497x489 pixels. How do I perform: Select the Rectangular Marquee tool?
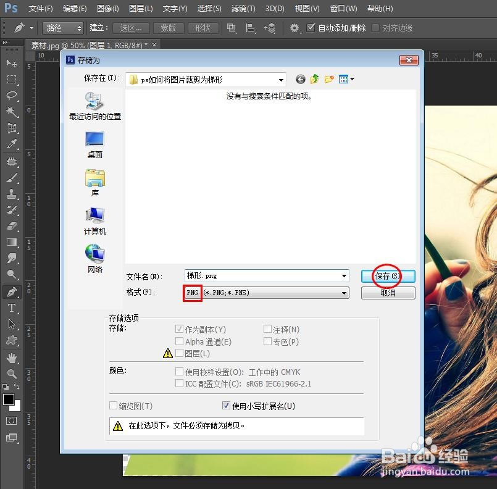pyautogui.click(x=12, y=79)
